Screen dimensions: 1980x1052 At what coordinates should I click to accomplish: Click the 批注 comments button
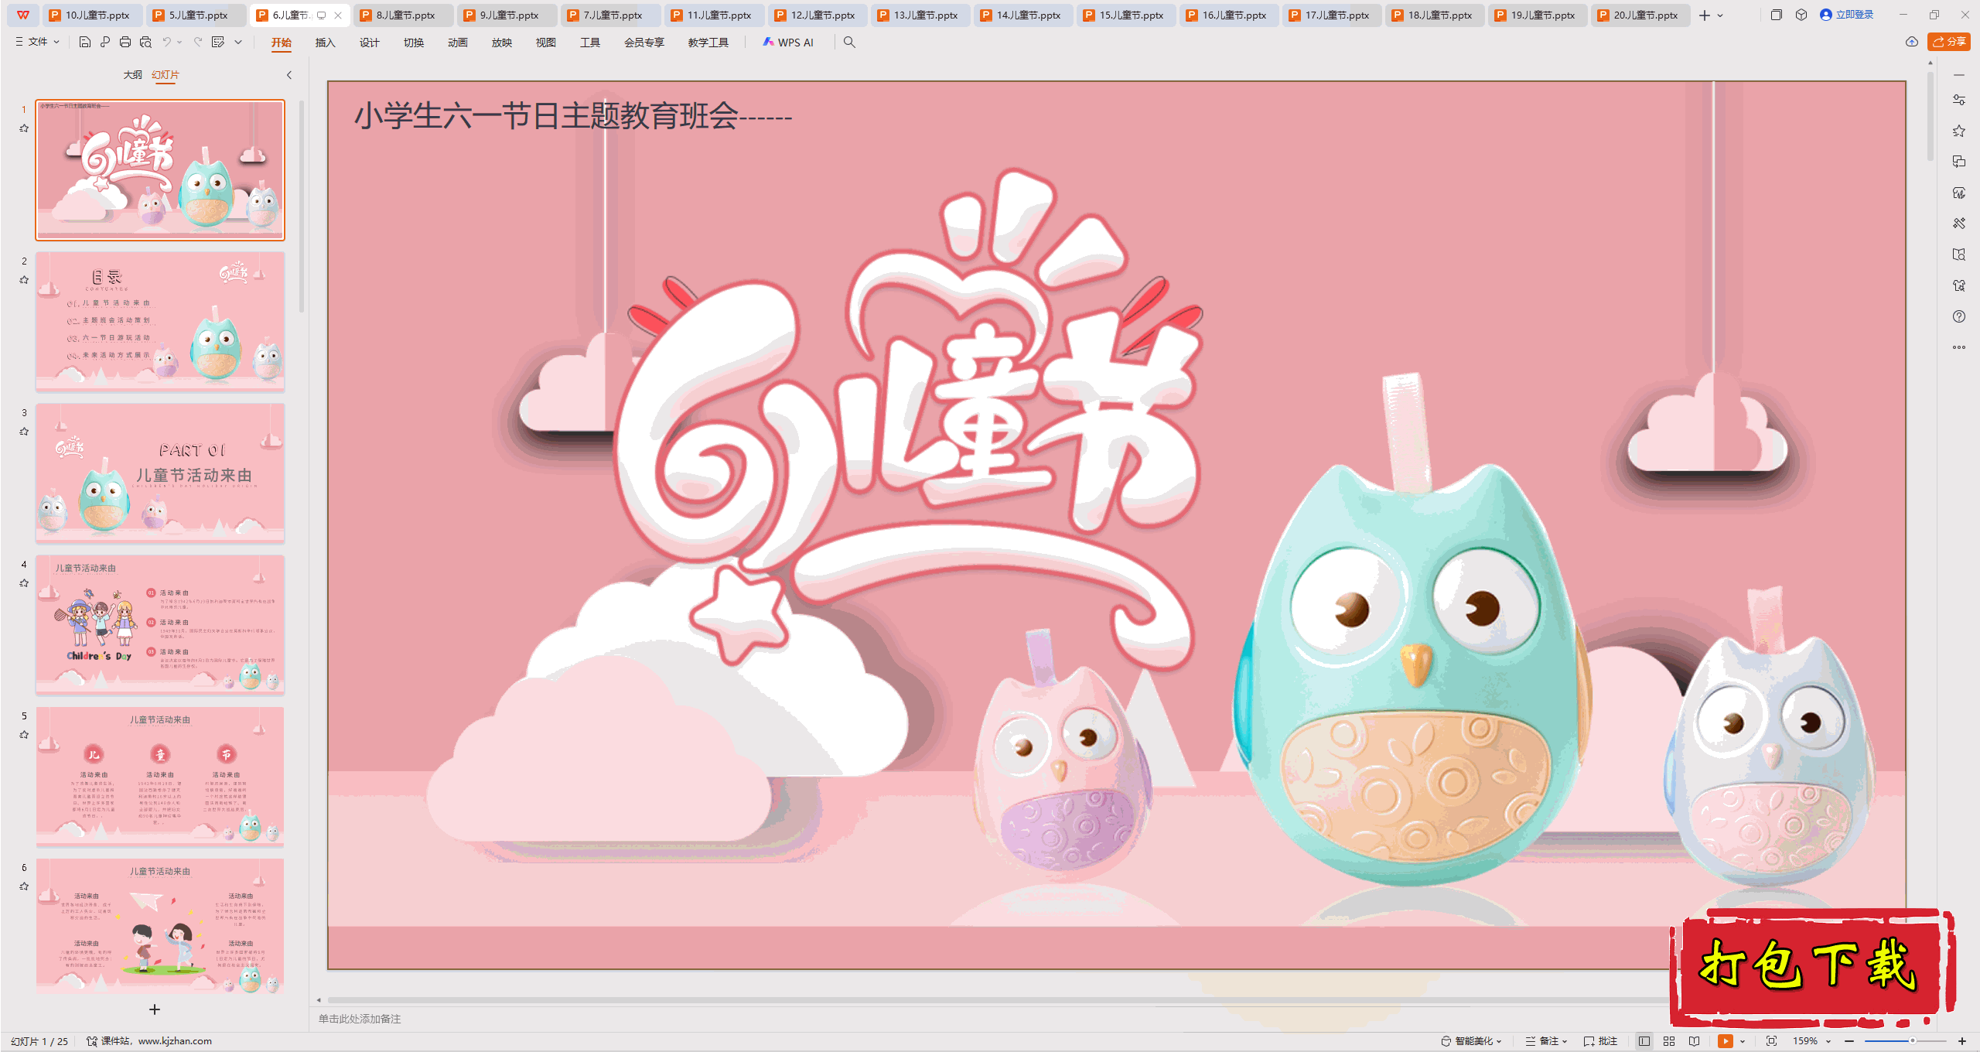tap(1601, 1041)
